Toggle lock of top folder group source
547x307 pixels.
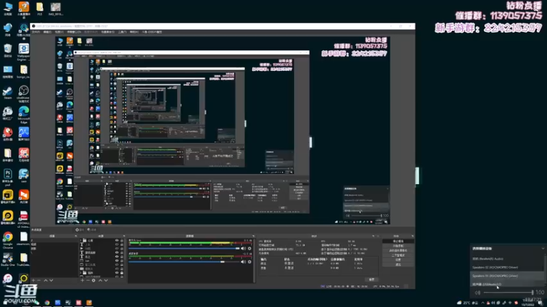point(122,241)
